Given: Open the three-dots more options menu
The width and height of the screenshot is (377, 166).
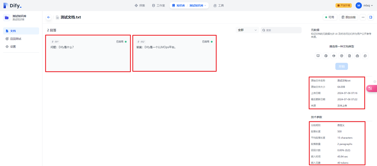Looking at the screenshot, I should pos(363,17).
